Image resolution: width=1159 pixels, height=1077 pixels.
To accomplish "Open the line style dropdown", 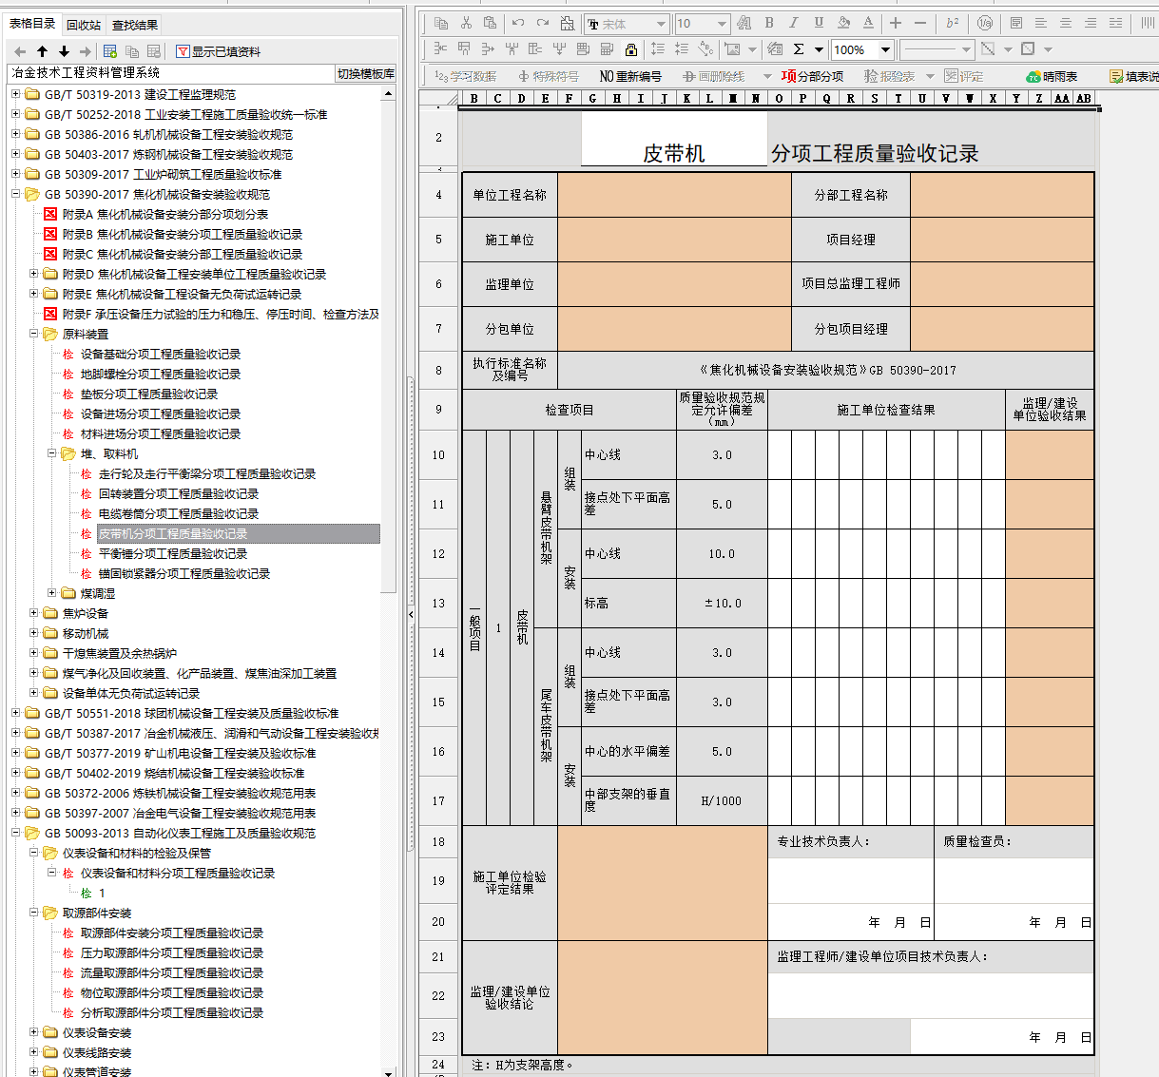I will pos(966,49).
